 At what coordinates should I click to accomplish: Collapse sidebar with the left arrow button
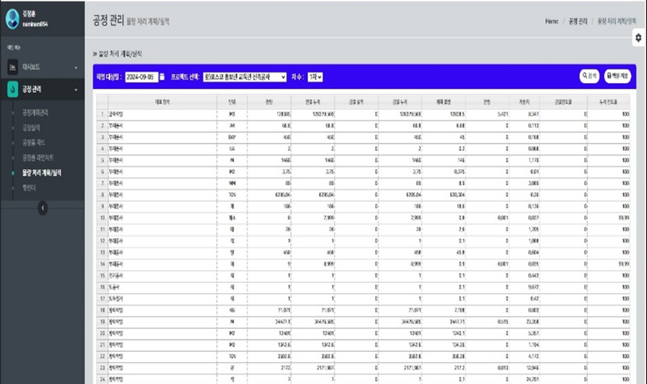(x=42, y=207)
